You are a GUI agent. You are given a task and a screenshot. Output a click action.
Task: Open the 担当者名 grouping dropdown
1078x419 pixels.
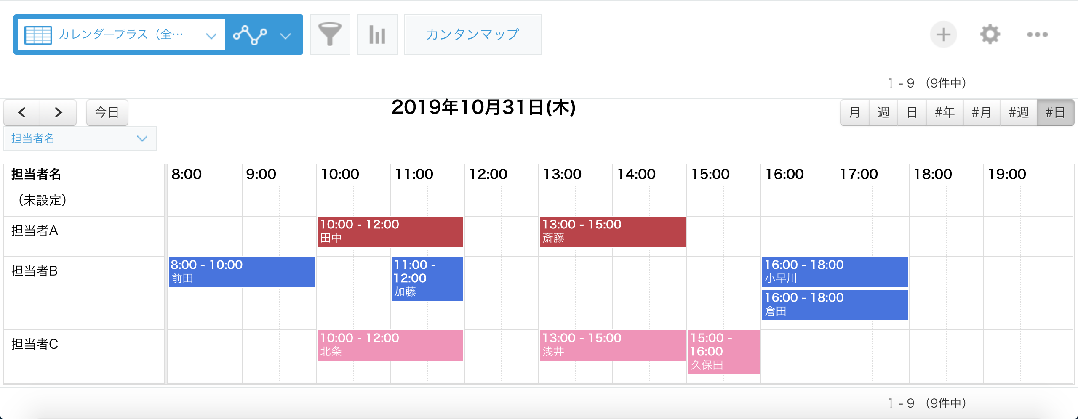click(80, 138)
